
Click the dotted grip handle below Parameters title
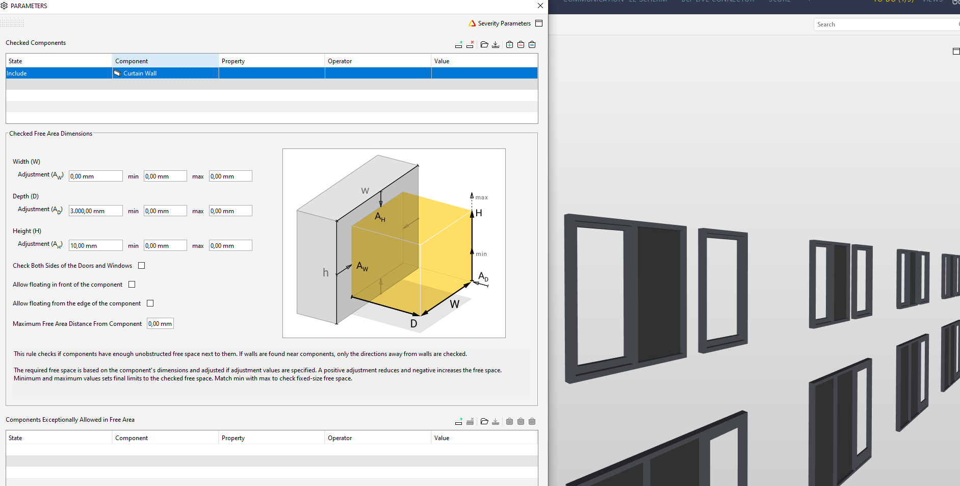12,23
